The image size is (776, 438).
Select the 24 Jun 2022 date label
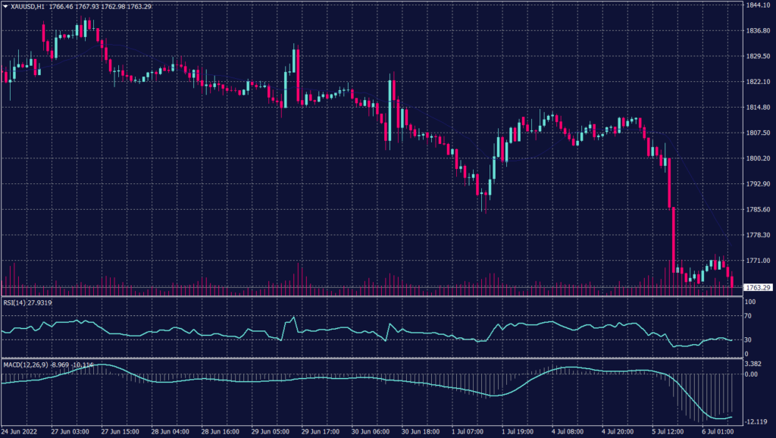click(x=19, y=432)
